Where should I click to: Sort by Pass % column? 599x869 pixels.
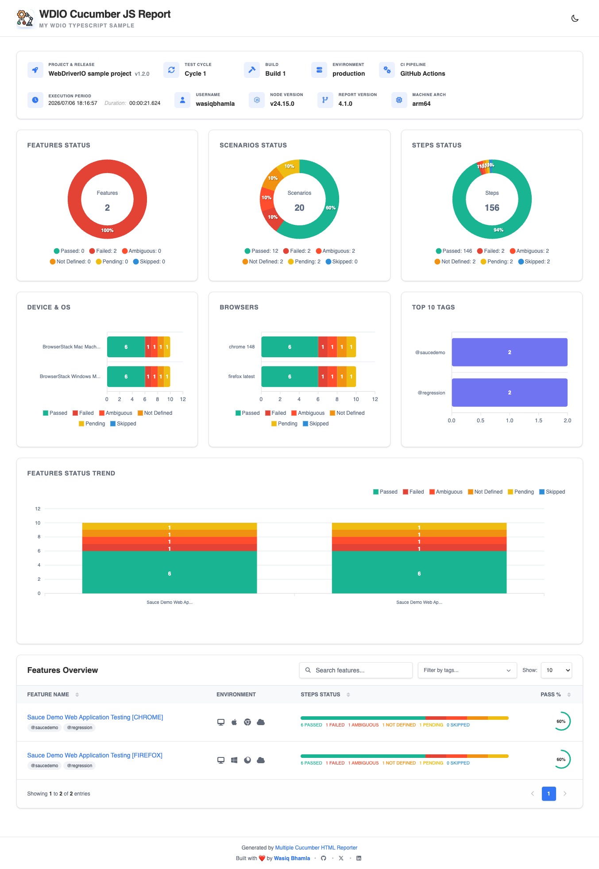(x=556, y=694)
